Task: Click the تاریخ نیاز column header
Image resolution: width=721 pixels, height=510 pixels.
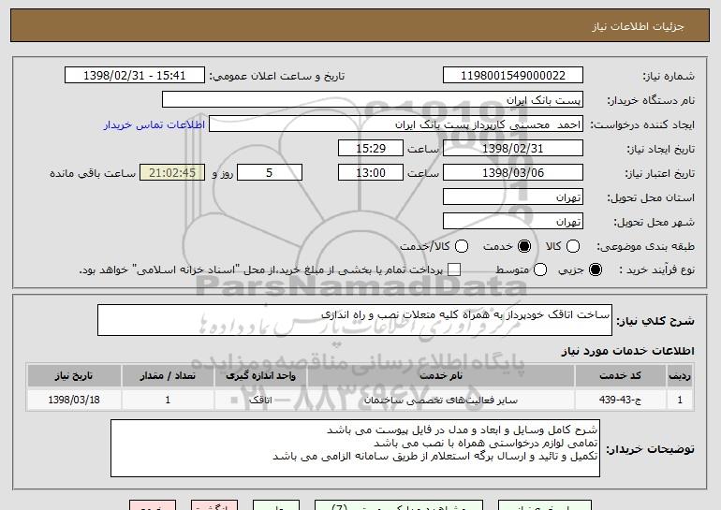Action: coord(74,376)
